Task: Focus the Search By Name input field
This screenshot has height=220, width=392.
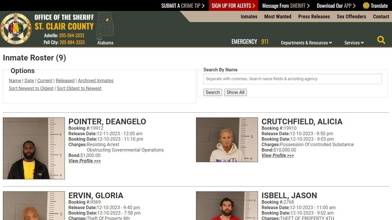Action: pyautogui.click(x=292, y=79)
